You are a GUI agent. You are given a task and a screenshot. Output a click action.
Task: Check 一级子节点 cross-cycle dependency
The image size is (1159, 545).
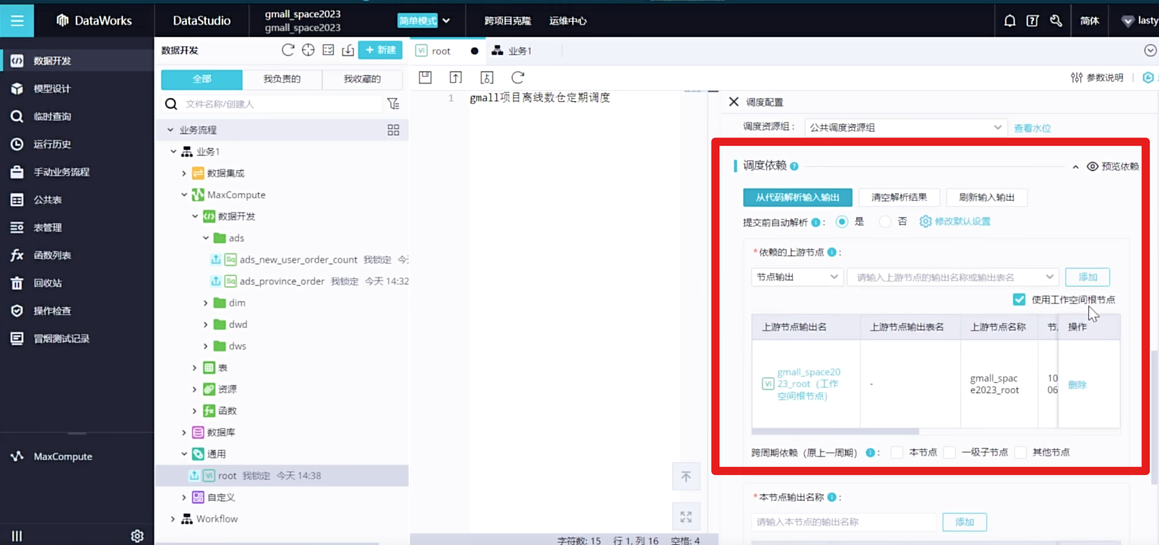click(x=949, y=452)
